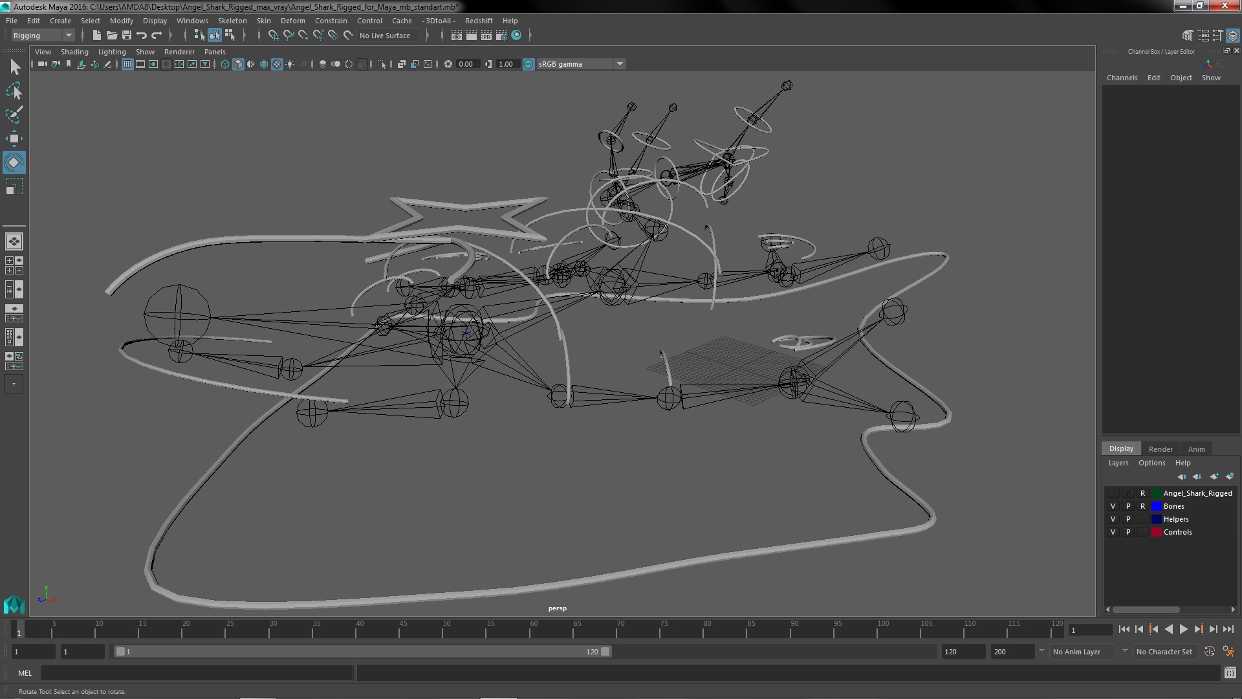Click Select by object type icon
This screenshot has height=699, width=1242.
214,36
